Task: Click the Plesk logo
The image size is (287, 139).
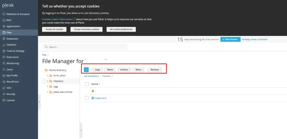Action: click(8, 6)
